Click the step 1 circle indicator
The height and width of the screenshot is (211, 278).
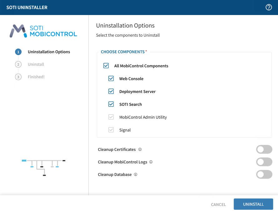18,52
